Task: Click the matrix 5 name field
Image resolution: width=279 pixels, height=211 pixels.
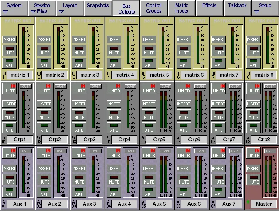Action: point(159,75)
